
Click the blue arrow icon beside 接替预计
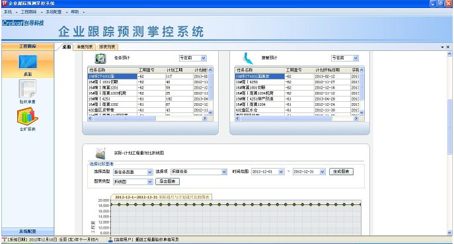pos(248,58)
